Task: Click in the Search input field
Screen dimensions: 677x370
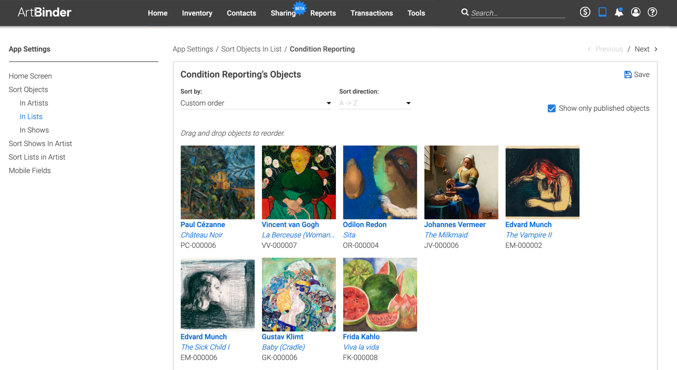Action: click(518, 13)
